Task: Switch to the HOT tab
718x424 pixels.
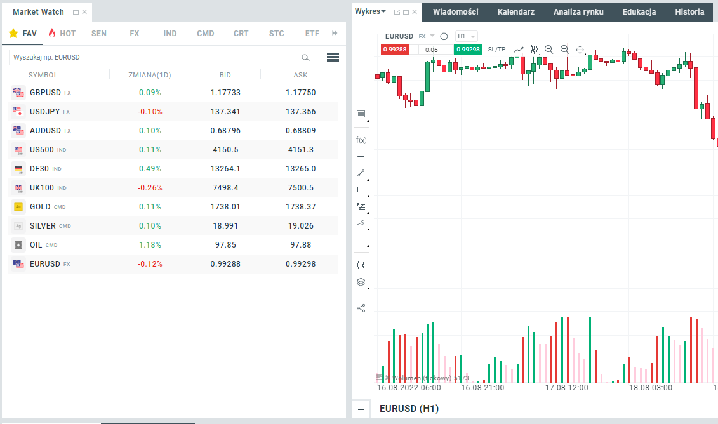Action: [62, 33]
